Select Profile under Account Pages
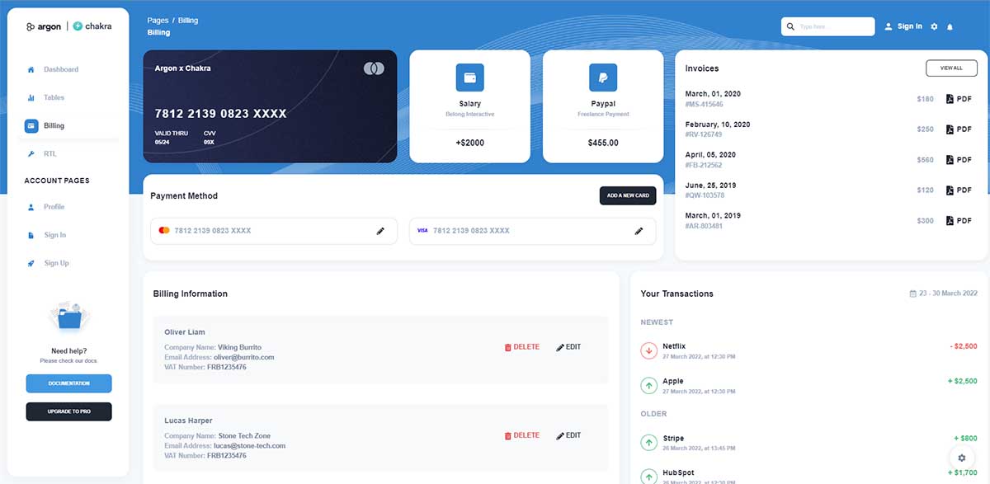The image size is (990, 484). point(31,207)
